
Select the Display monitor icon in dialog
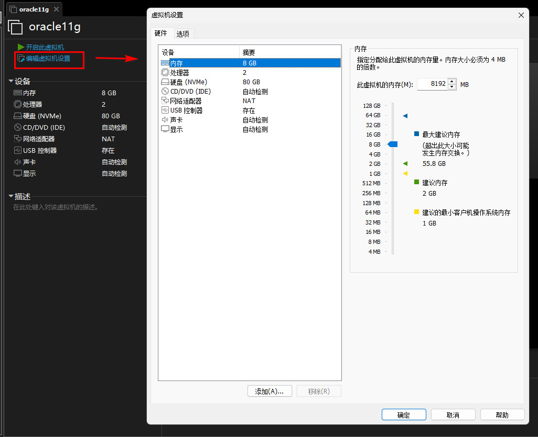165,129
